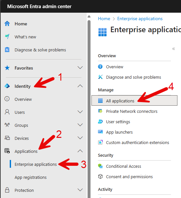Click the Groups label in sidebar
The width and height of the screenshot is (181, 198).
click(x=21, y=125)
